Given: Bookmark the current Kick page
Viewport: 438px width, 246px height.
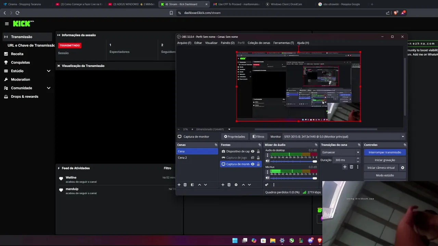Looking at the screenshot, I should pyautogui.click(x=171, y=13).
